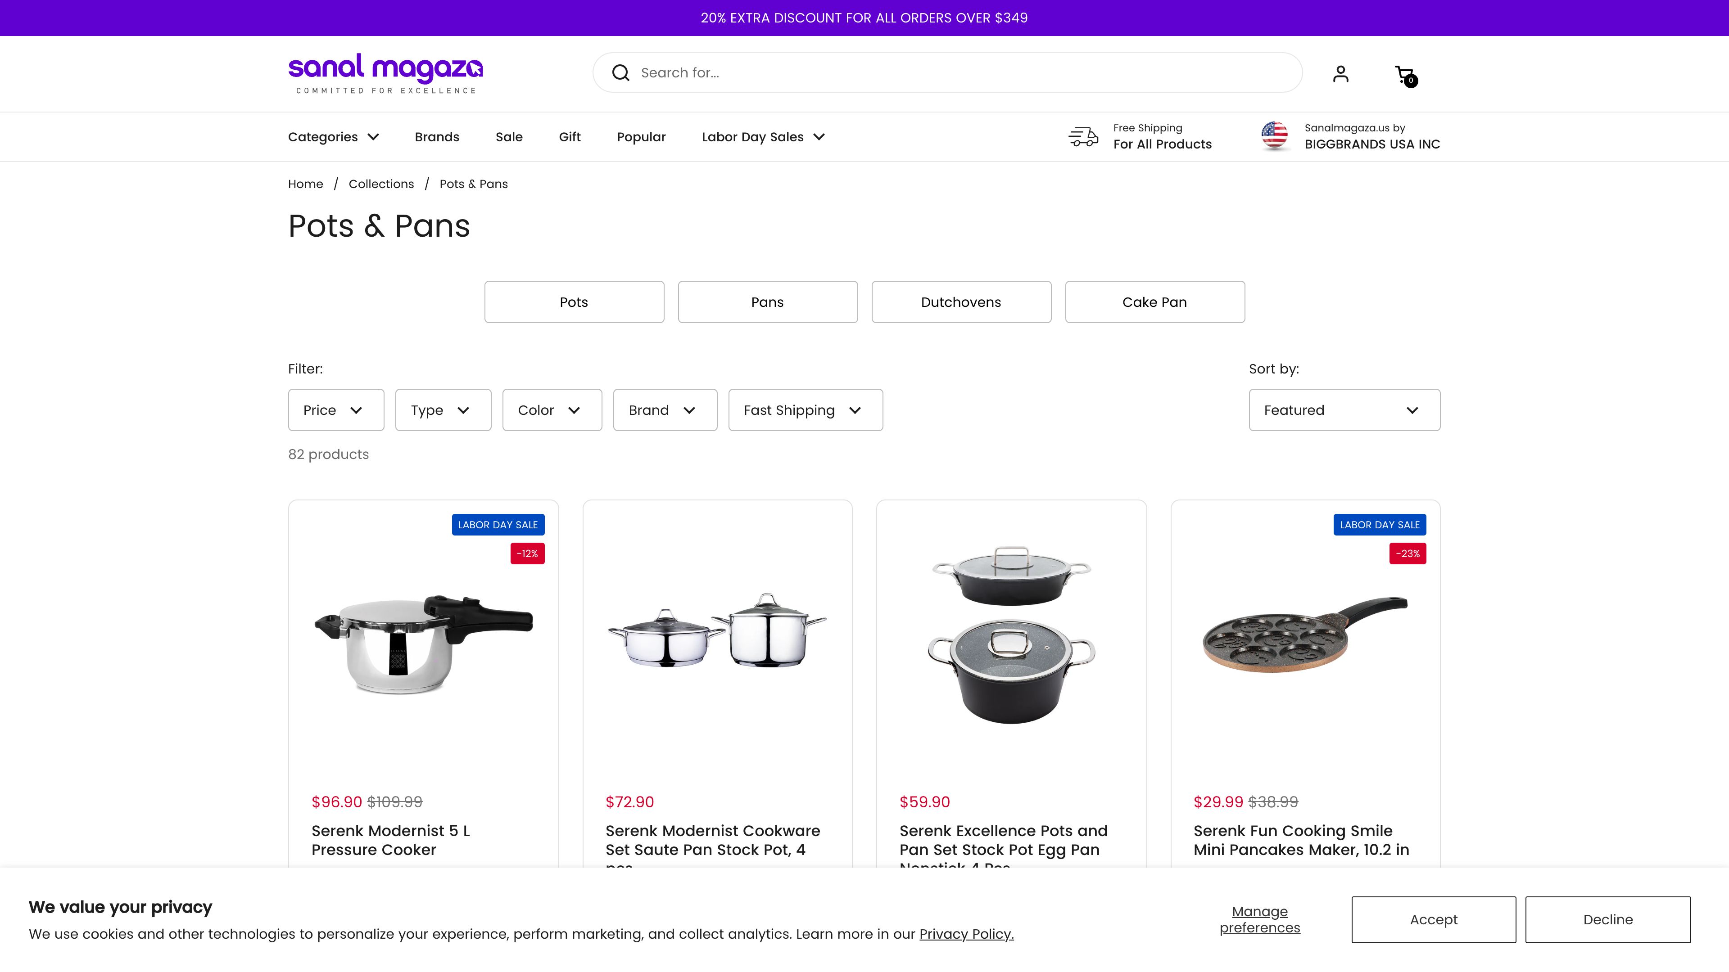Click the Gift menu item
1729x972 pixels.
pos(570,136)
